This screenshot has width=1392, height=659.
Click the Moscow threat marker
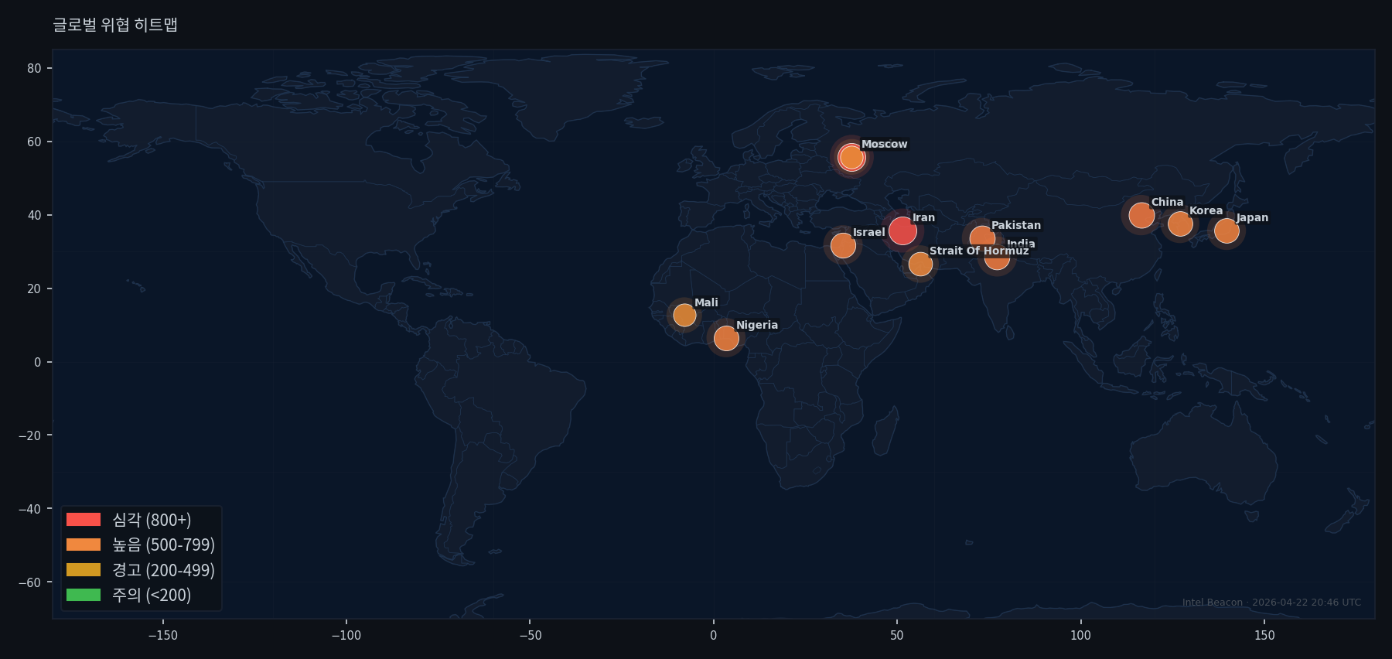tap(851, 157)
